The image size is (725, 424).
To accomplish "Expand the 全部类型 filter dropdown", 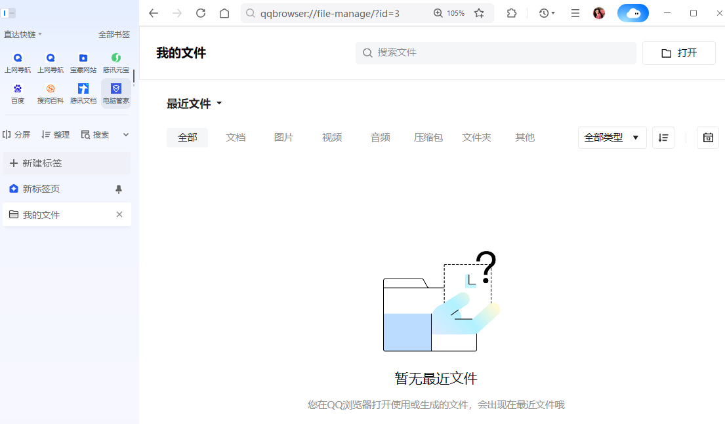I will tap(611, 138).
